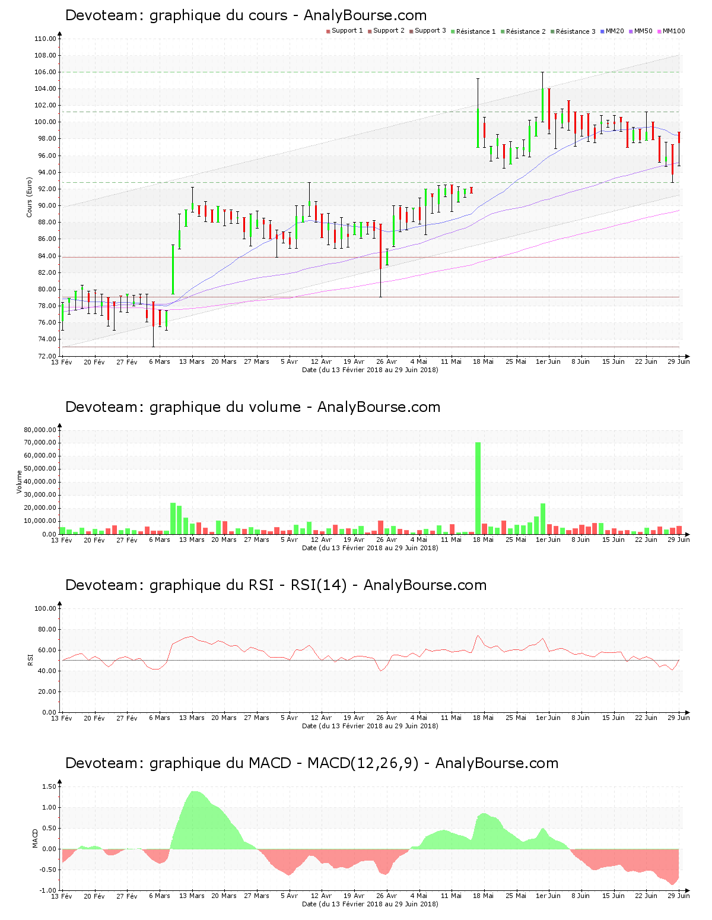This screenshot has height=920, width=712.
Task: Click the 'Volume' vertical axis label
Action: click(x=19, y=482)
